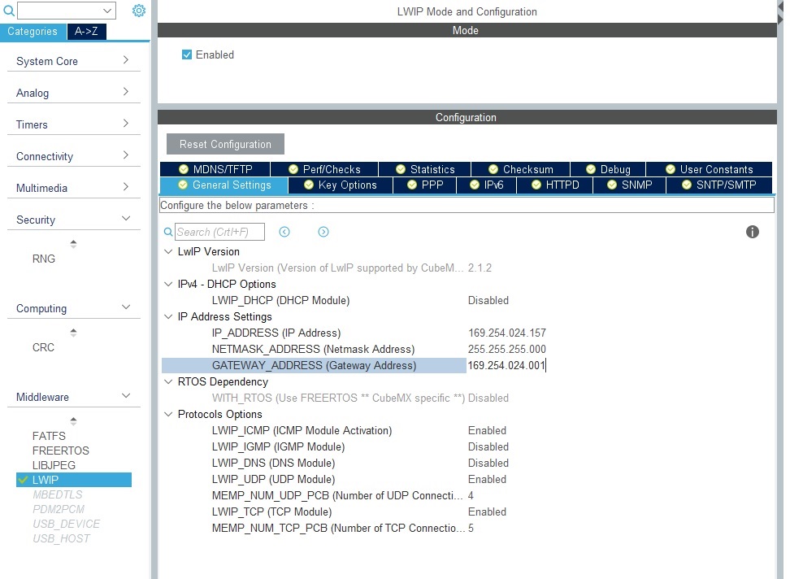Select FATFS middleware
The height and width of the screenshot is (579, 790).
(x=49, y=436)
